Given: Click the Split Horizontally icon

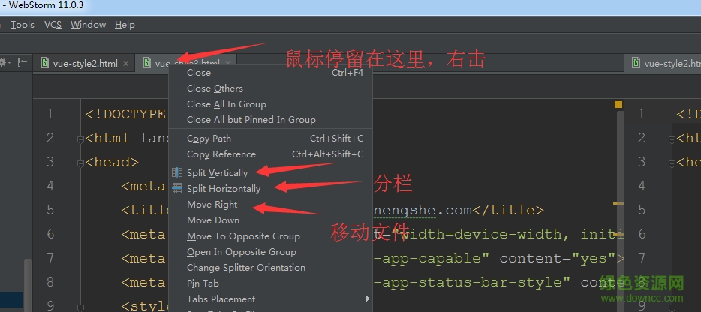Looking at the screenshot, I should point(177,188).
